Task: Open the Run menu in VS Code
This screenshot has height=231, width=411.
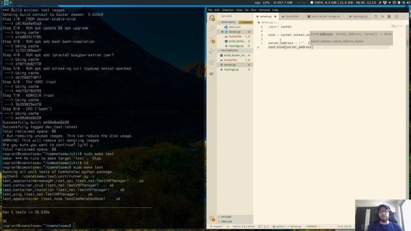Action: coord(254,10)
